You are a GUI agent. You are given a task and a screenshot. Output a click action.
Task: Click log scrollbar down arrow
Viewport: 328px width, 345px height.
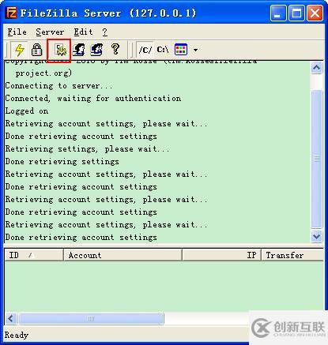(x=316, y=236)
